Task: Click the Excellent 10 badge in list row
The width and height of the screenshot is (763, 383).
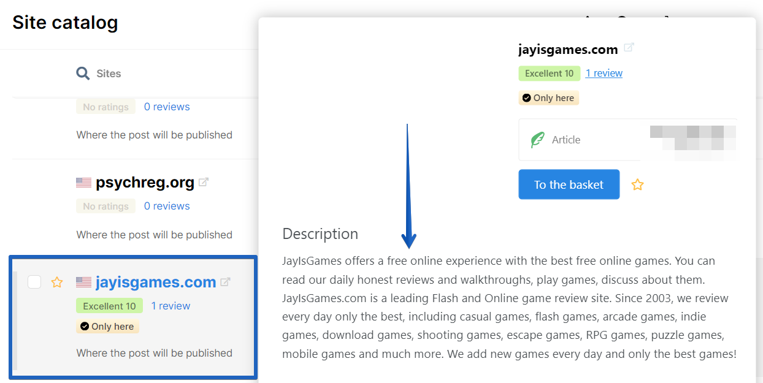Action: click(109, 306)
